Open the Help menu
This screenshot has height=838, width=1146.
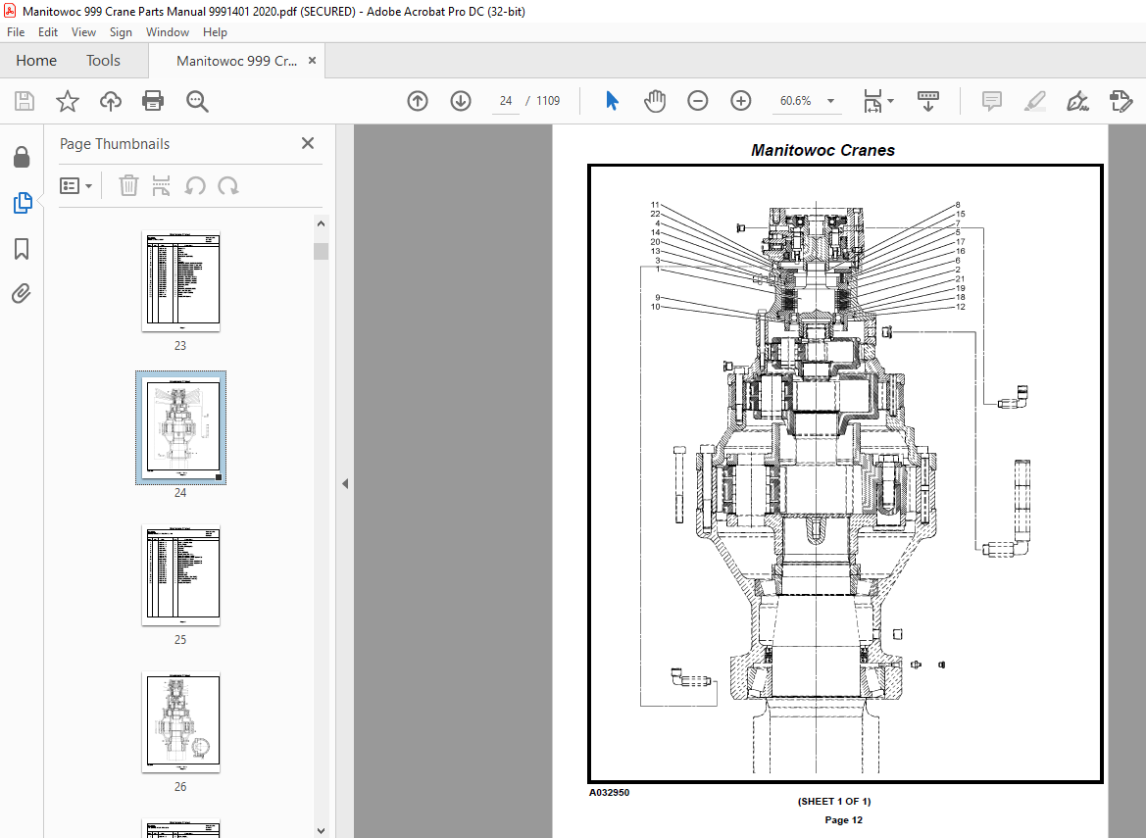[215, 32]
